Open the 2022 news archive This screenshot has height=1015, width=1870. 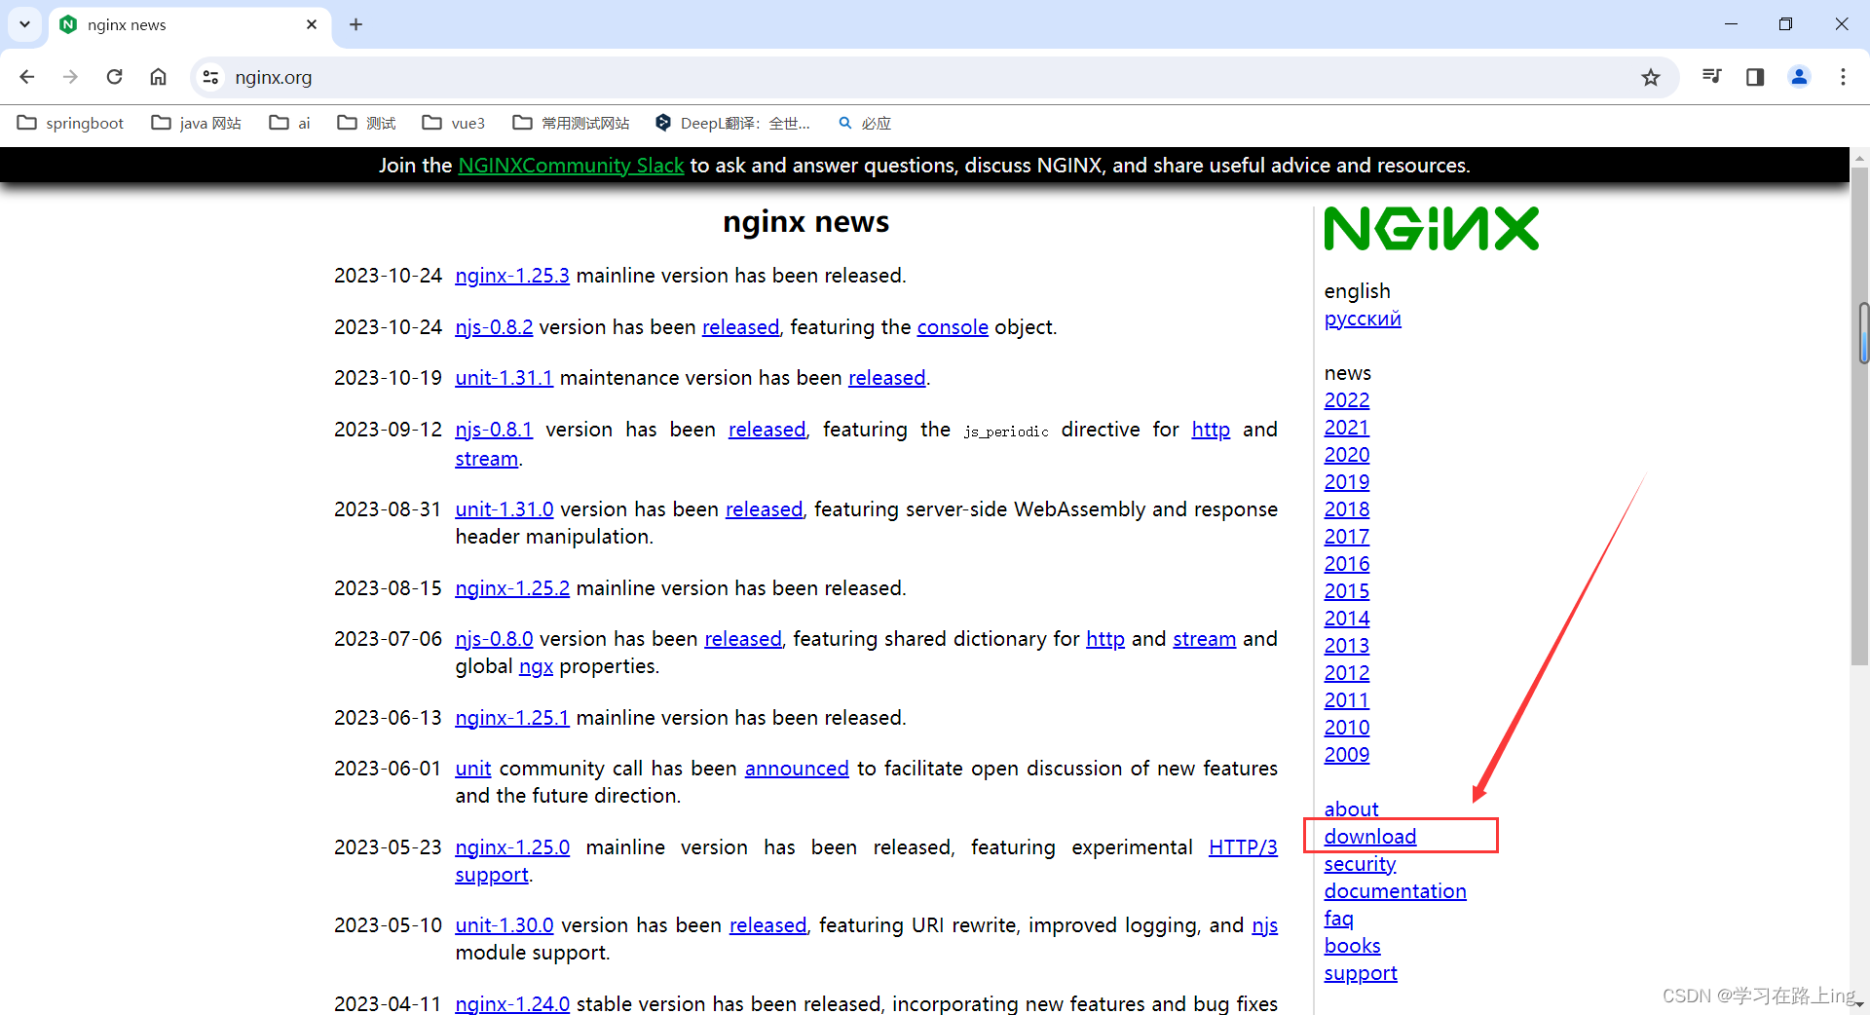point(1346,399)
